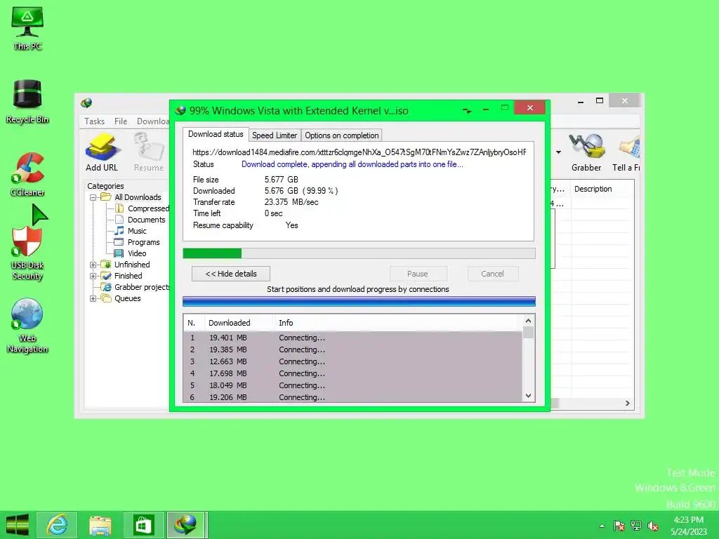Click the Description column header
Viewport: 719px width, 539px height.
(602, 189)
